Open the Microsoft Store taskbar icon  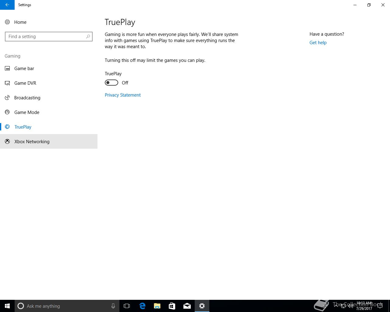[x=172, y=306]
